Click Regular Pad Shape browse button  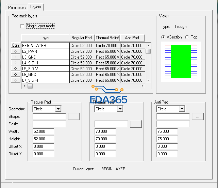coord(74,116)
